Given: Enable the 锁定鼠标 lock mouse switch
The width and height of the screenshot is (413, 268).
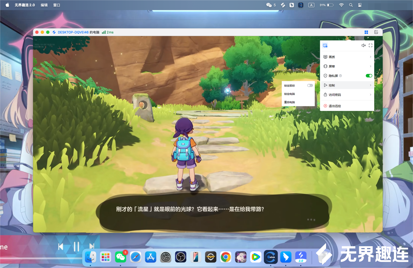Looking at the screenshot, I should click(310, 86).
